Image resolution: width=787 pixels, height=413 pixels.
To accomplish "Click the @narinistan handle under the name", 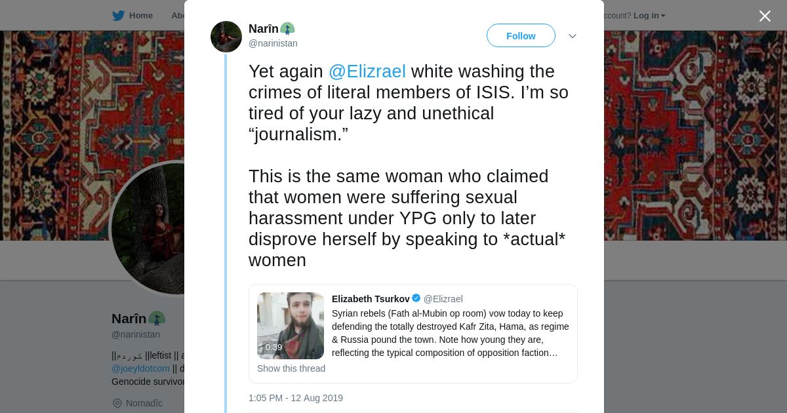I will click(x=273, y=43).
